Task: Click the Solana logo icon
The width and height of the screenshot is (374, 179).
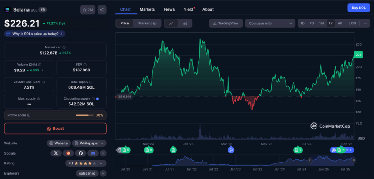Action: coord(8,10)
